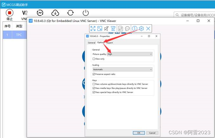This screenshot has width=215, height=138.
Task: Close the VNC Viewer window
Action: [x=209, y=21]
